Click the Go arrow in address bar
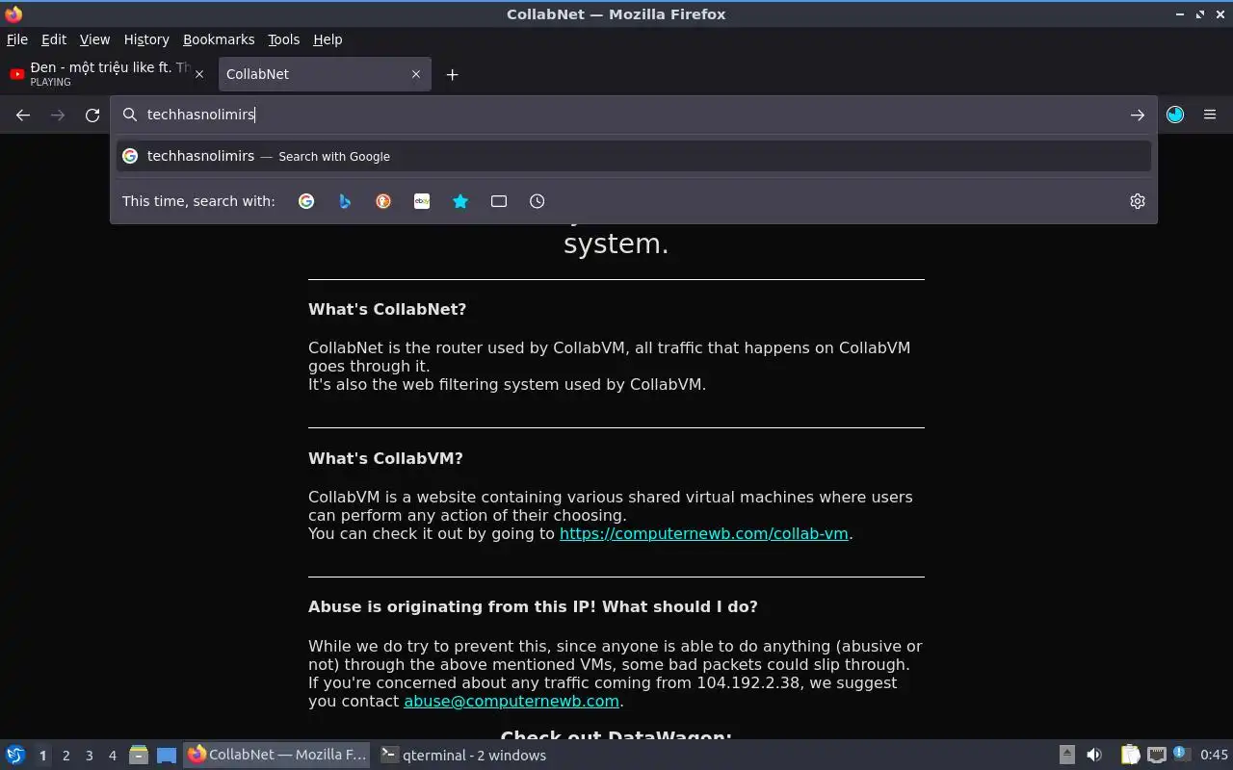1233x770 pixels. pyautogui.click(x=1138, y=115)
